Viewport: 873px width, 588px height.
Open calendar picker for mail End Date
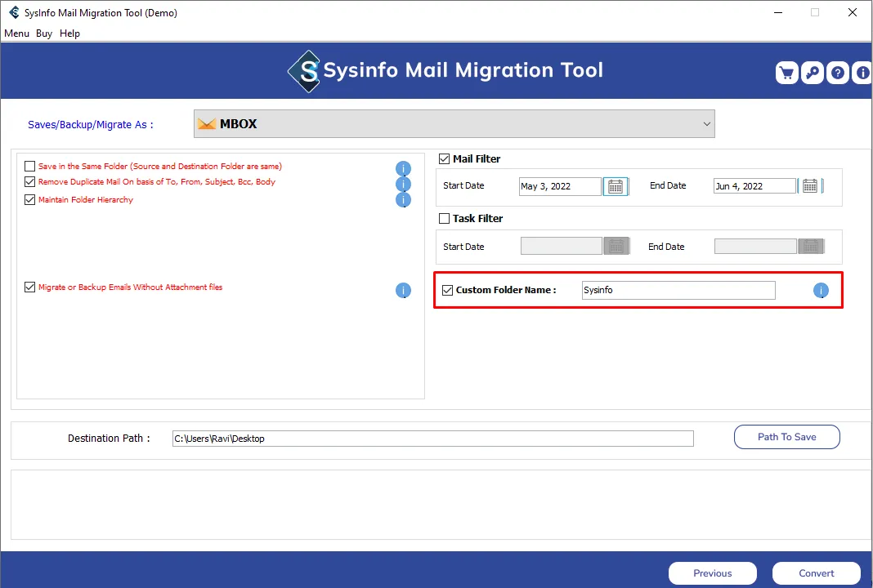[809, 186]
